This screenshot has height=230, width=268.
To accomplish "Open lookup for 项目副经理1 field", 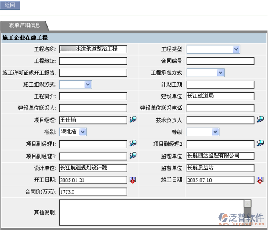I will (x=133, y=143).
